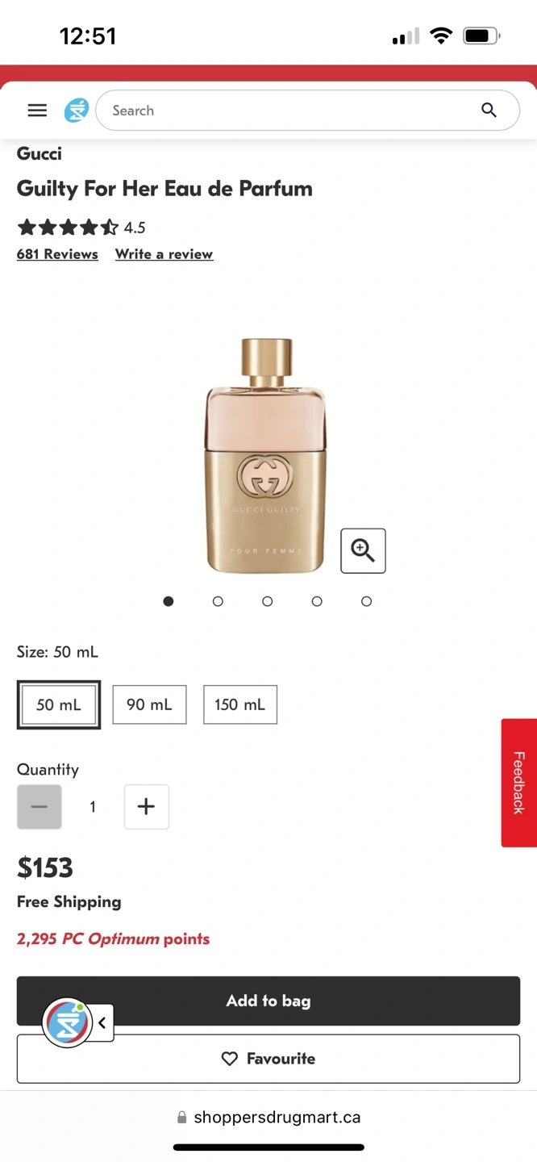Screen dimensions: 537x1162
Task: Click the search magnifier icon
Action: pyautogui.click(x=489, y=111)
